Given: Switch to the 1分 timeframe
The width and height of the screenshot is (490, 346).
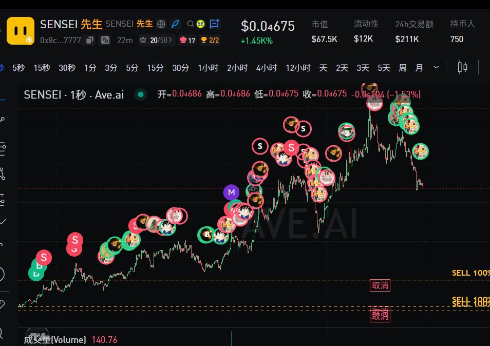Looking at the screenshot, I should (x=90, y=68).
